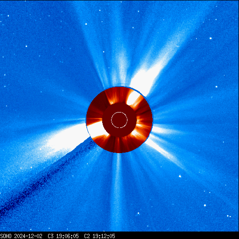
Task: Select the bright object in lower right field
Action: (x=180, y=176)
